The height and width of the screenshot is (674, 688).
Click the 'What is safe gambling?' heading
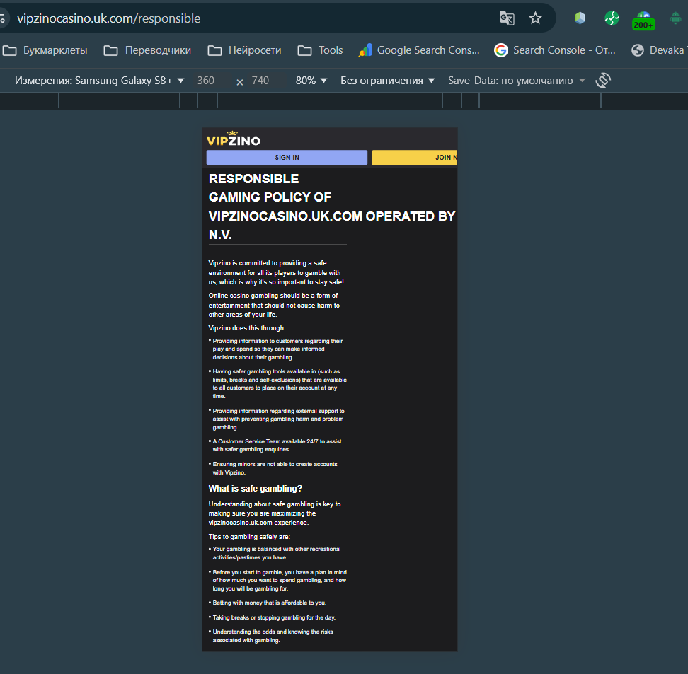256,489
